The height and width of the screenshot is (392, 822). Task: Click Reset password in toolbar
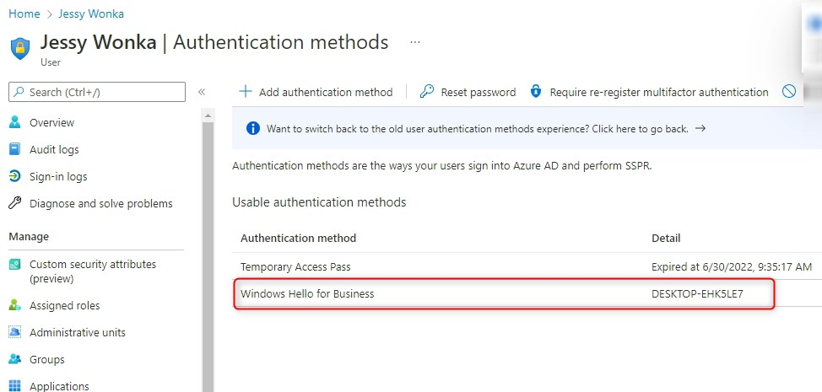468,92
